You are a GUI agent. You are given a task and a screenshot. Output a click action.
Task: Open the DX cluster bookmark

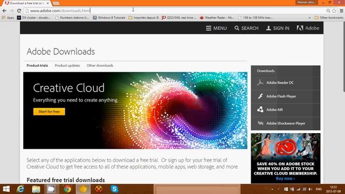point(33,18)
